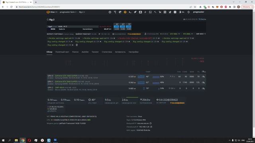Click the Hive OS logo

(x=52, y=12)
